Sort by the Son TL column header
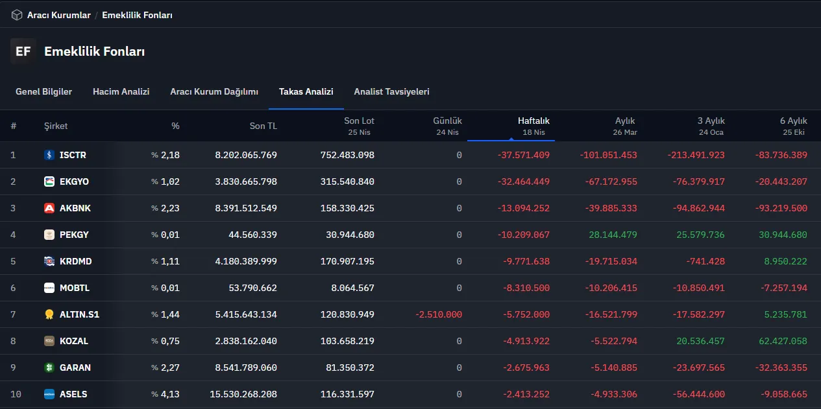The width and height of the screenshot is (821, 409). click(263, 126)
